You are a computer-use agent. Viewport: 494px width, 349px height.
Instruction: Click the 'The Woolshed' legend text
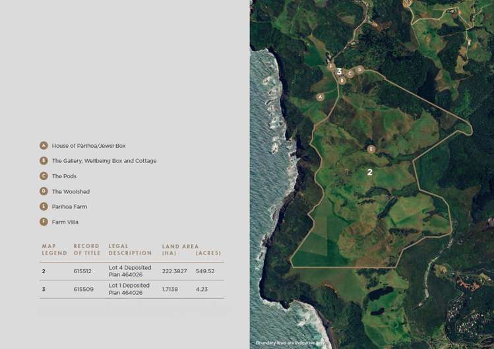point(71,191)
